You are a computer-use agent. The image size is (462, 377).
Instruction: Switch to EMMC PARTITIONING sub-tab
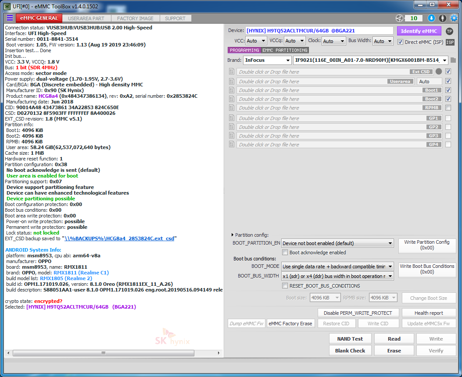click(x=285, y=50)
